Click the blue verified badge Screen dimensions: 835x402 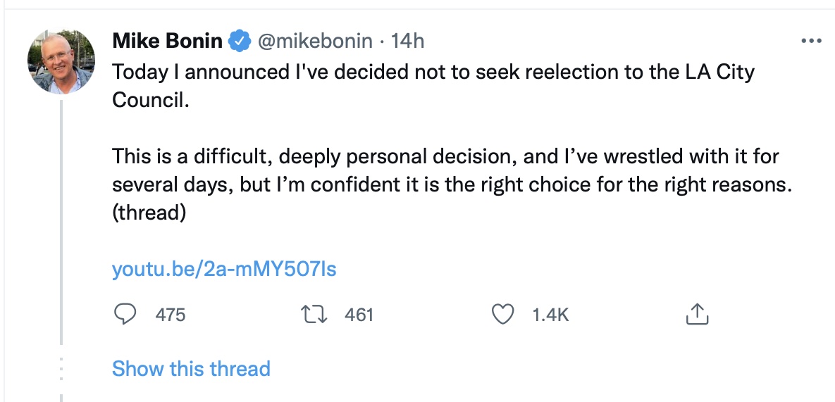coord(240,42)
